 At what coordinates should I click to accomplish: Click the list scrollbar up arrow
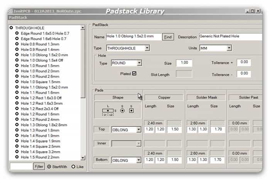83,28
